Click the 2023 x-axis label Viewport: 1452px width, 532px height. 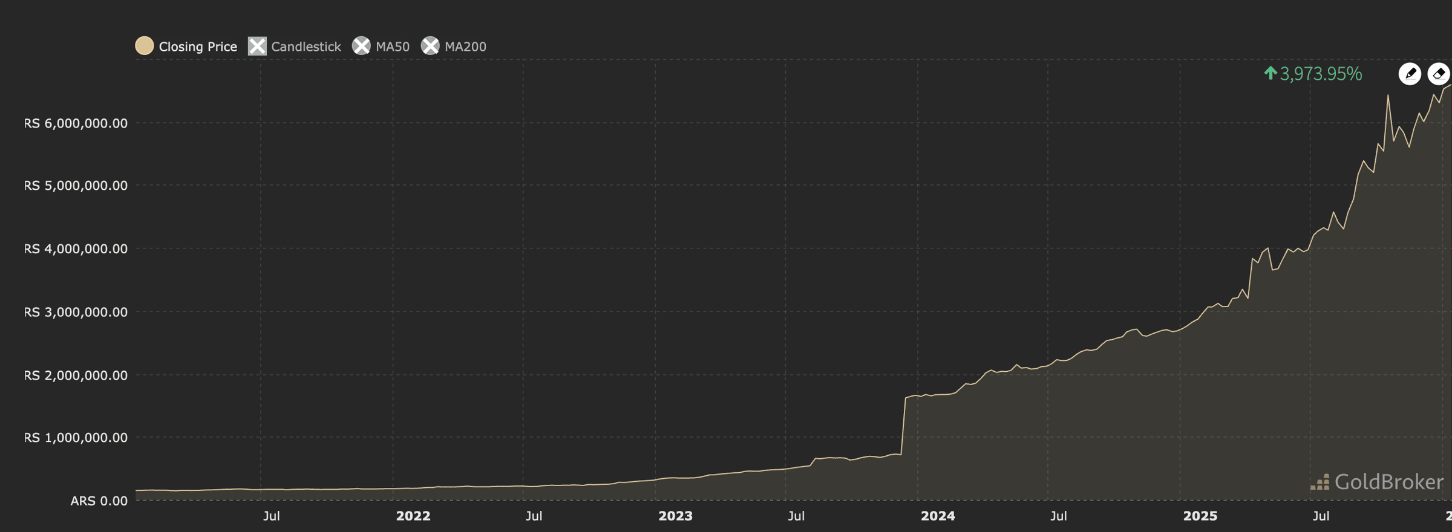(x=675, y=516)
